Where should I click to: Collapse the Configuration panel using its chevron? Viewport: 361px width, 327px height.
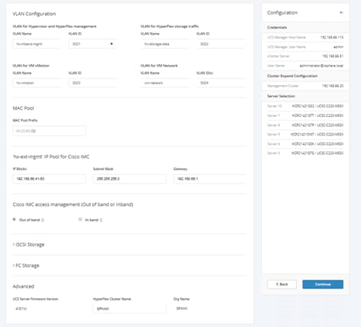click(341, 13)
